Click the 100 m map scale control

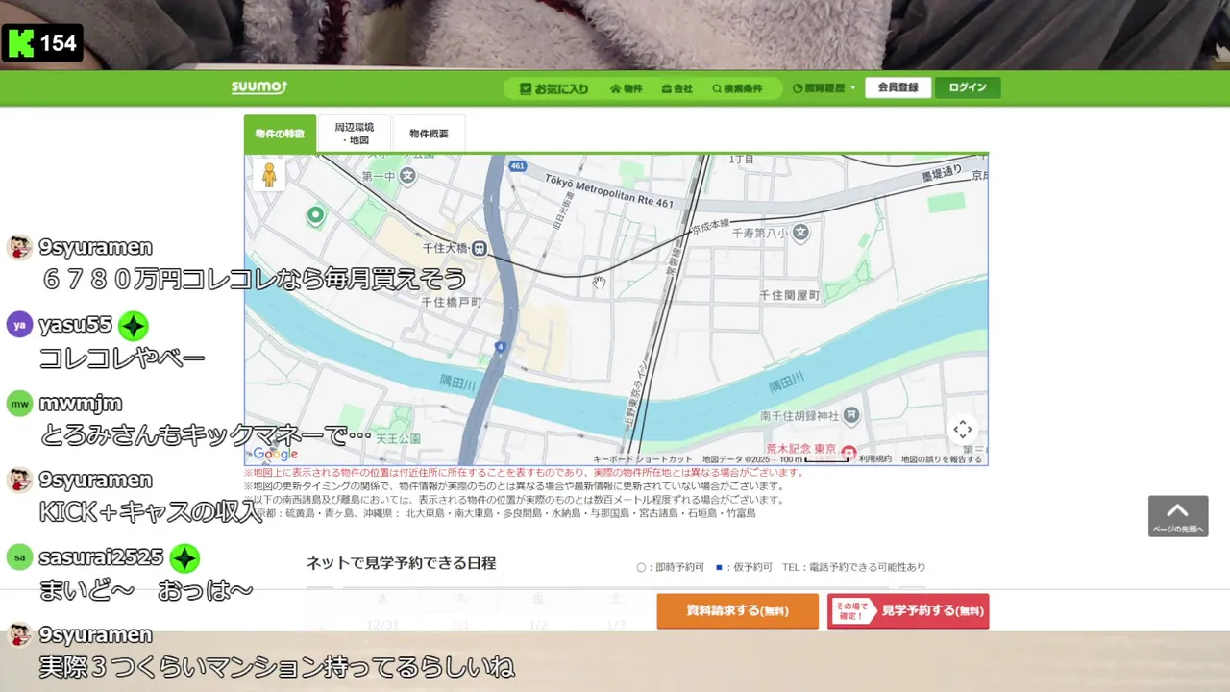[813, 459]
